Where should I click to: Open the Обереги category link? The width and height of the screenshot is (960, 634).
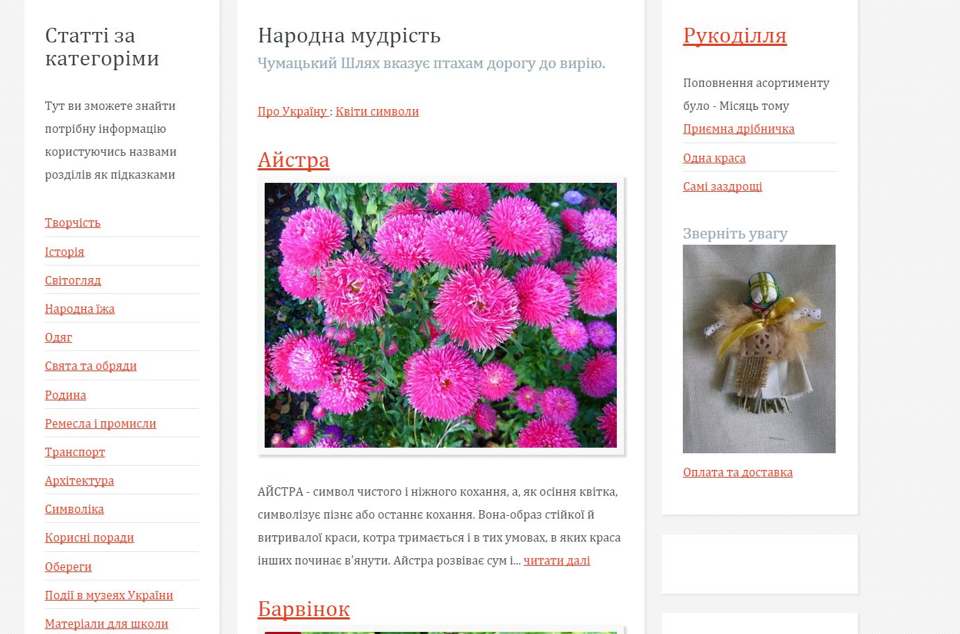pyautogui.click(x=68, y=567)
